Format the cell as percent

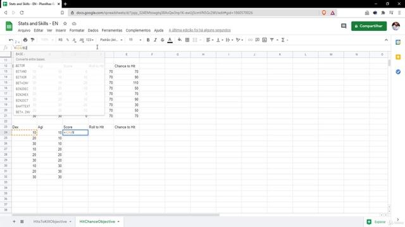tap(68, 40)
